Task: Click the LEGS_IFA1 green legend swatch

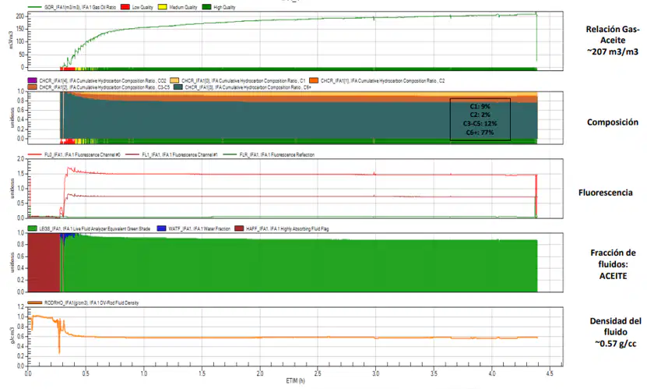Action: pyautogui.click(x=32, y=228)
